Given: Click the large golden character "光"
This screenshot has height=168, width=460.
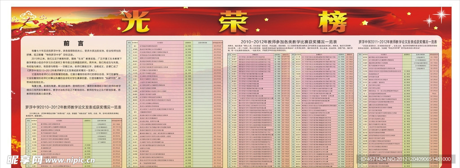Looking at the screenshot, I should [135, 22].
